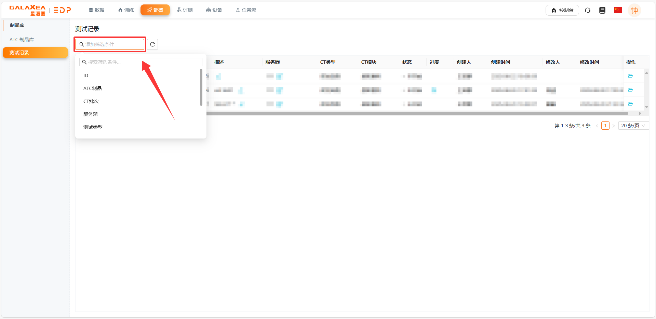
Task: Click the 控制台 button
Action: coord(562,10)
